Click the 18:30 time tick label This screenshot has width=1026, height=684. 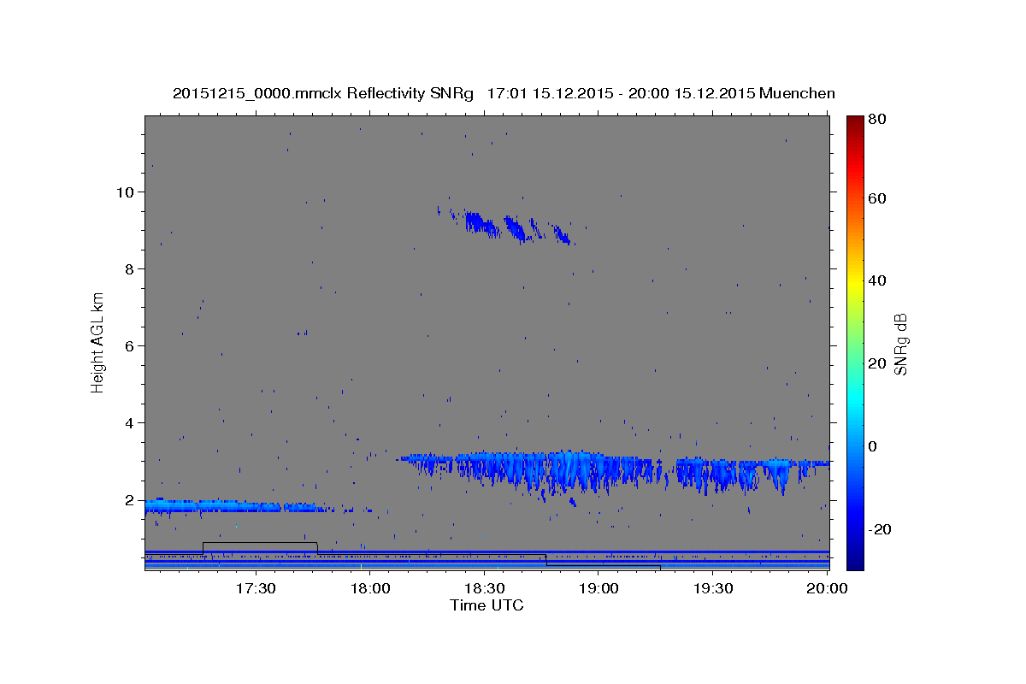pyautogui.click(x=485, y=589)
